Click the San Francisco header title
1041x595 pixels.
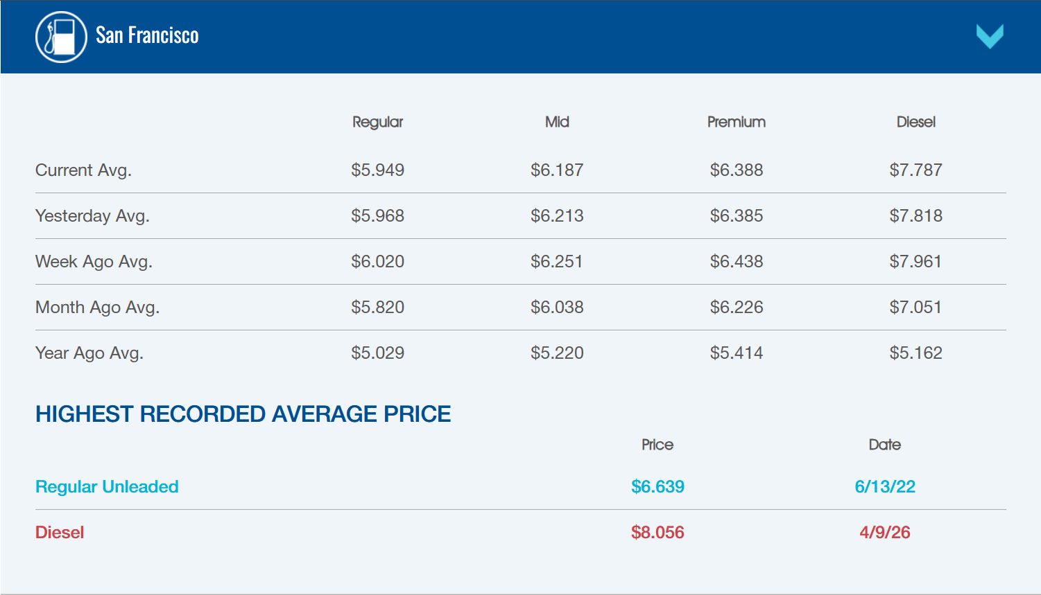[147, 35]
